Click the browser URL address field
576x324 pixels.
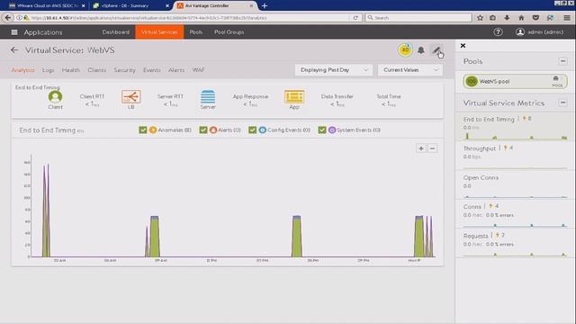[190, 18]
